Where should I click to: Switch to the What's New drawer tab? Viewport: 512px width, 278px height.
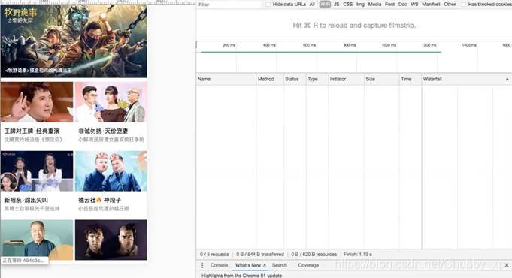[248, 265]
